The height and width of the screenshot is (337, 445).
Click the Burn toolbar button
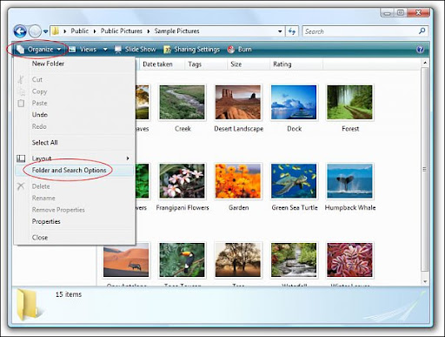(x=240, y=50)
